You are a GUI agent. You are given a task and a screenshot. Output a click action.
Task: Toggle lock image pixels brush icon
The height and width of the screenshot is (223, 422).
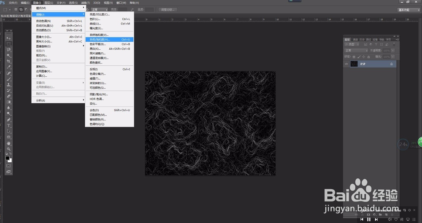[x=359, y=57]
